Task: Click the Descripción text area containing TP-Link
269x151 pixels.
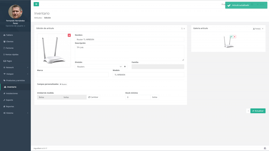Action: coord(130,53)
